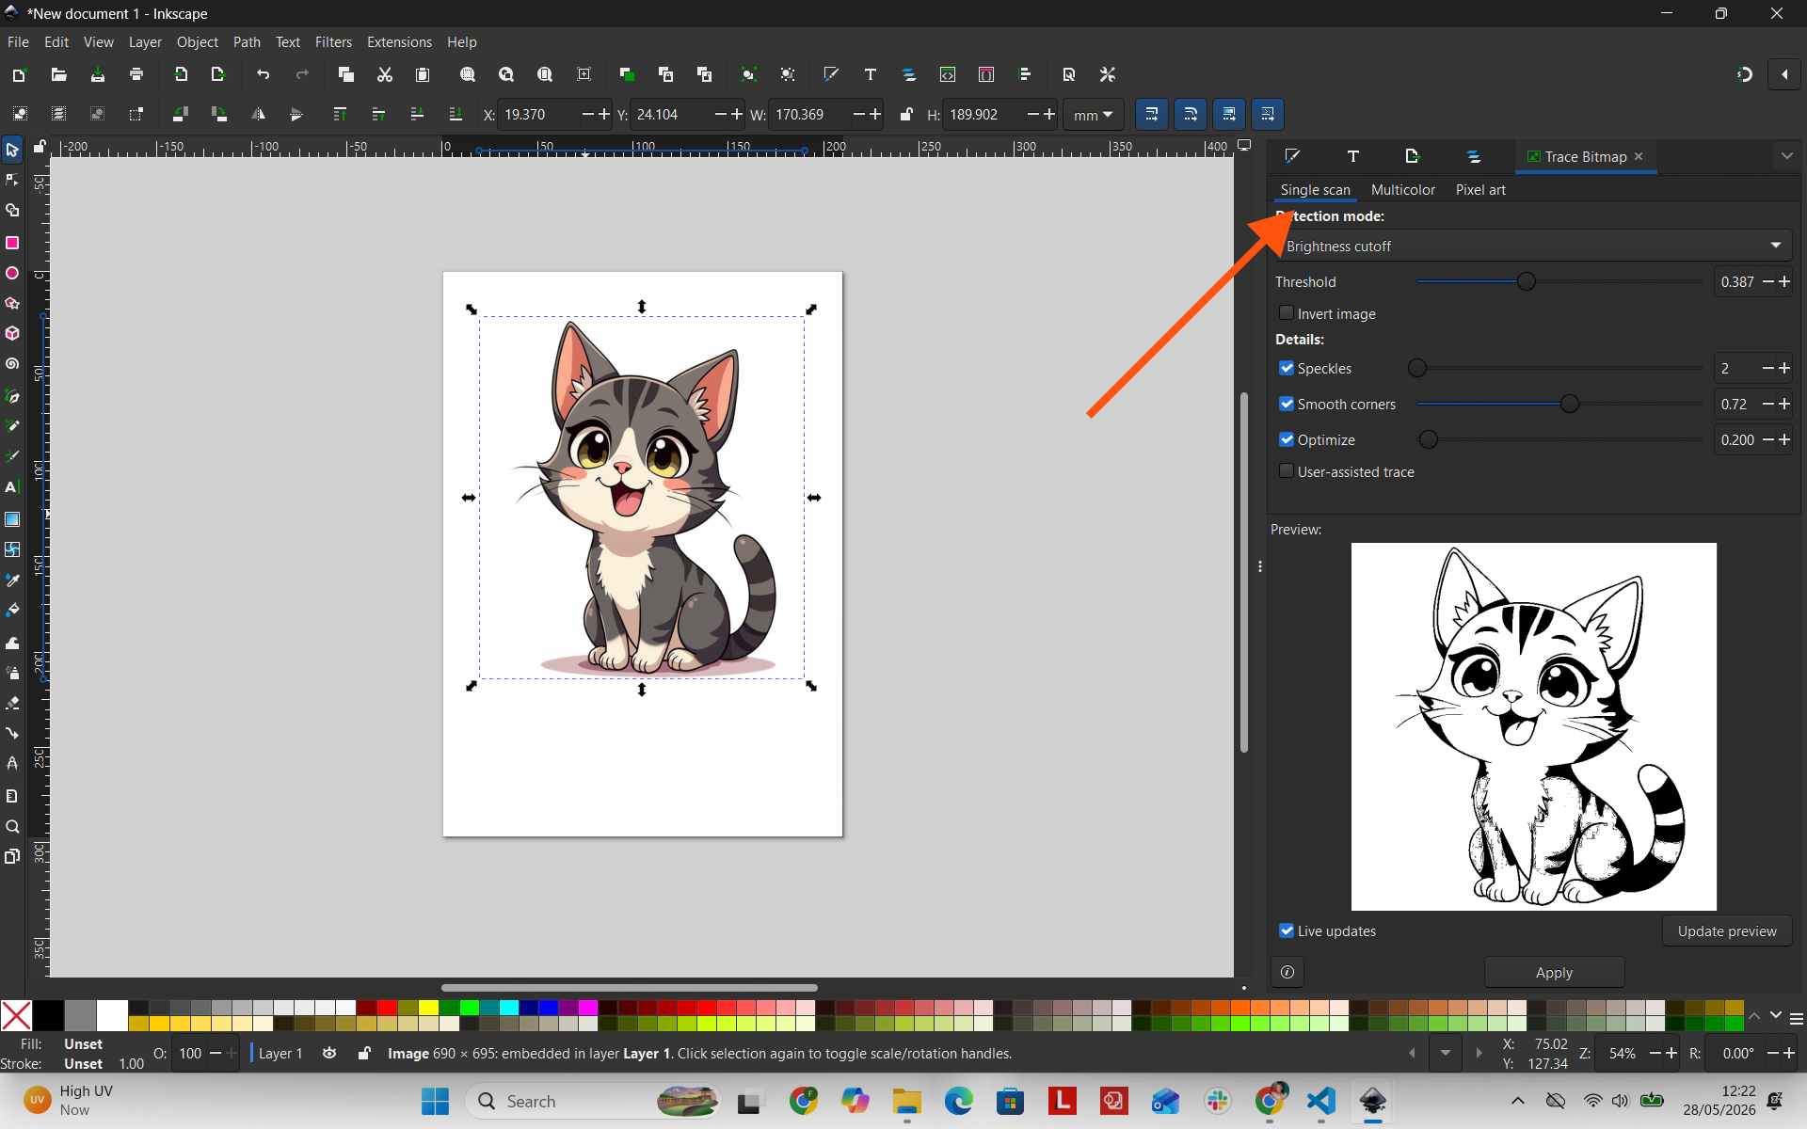Pick the red palette swatch
Viewport: 1807px width, 1129px height.
point(386,1008)
